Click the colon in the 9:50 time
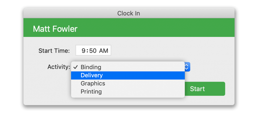The height and width of the screenshot is (114, 258). click(87, 51)
